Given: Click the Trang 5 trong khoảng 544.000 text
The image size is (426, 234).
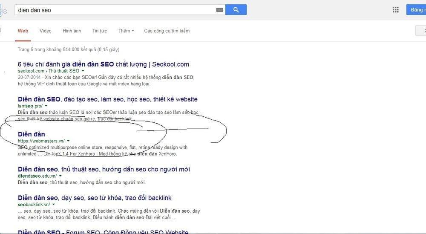Looking at the screenshot, I should (69, 49).
